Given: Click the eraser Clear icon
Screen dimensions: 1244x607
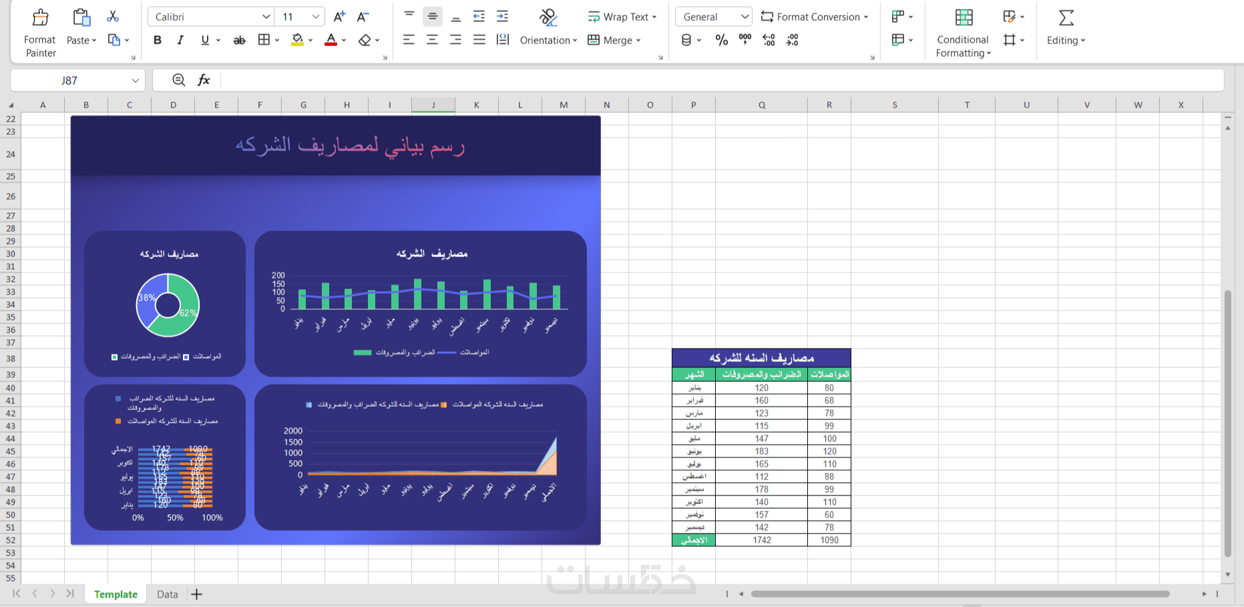Looking at the screenshot, I should 365,40.
